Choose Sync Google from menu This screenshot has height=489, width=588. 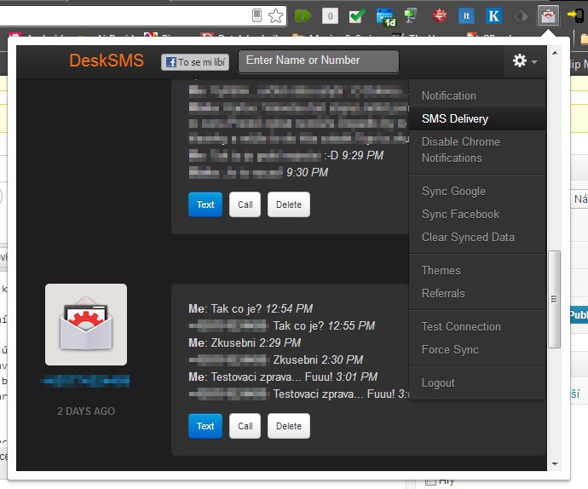point(477,191)
